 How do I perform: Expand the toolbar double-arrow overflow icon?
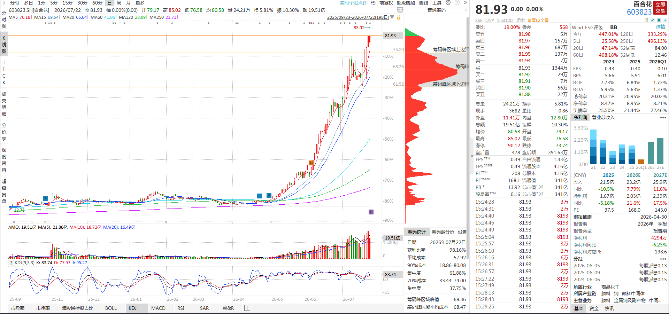tap(465, 2)
